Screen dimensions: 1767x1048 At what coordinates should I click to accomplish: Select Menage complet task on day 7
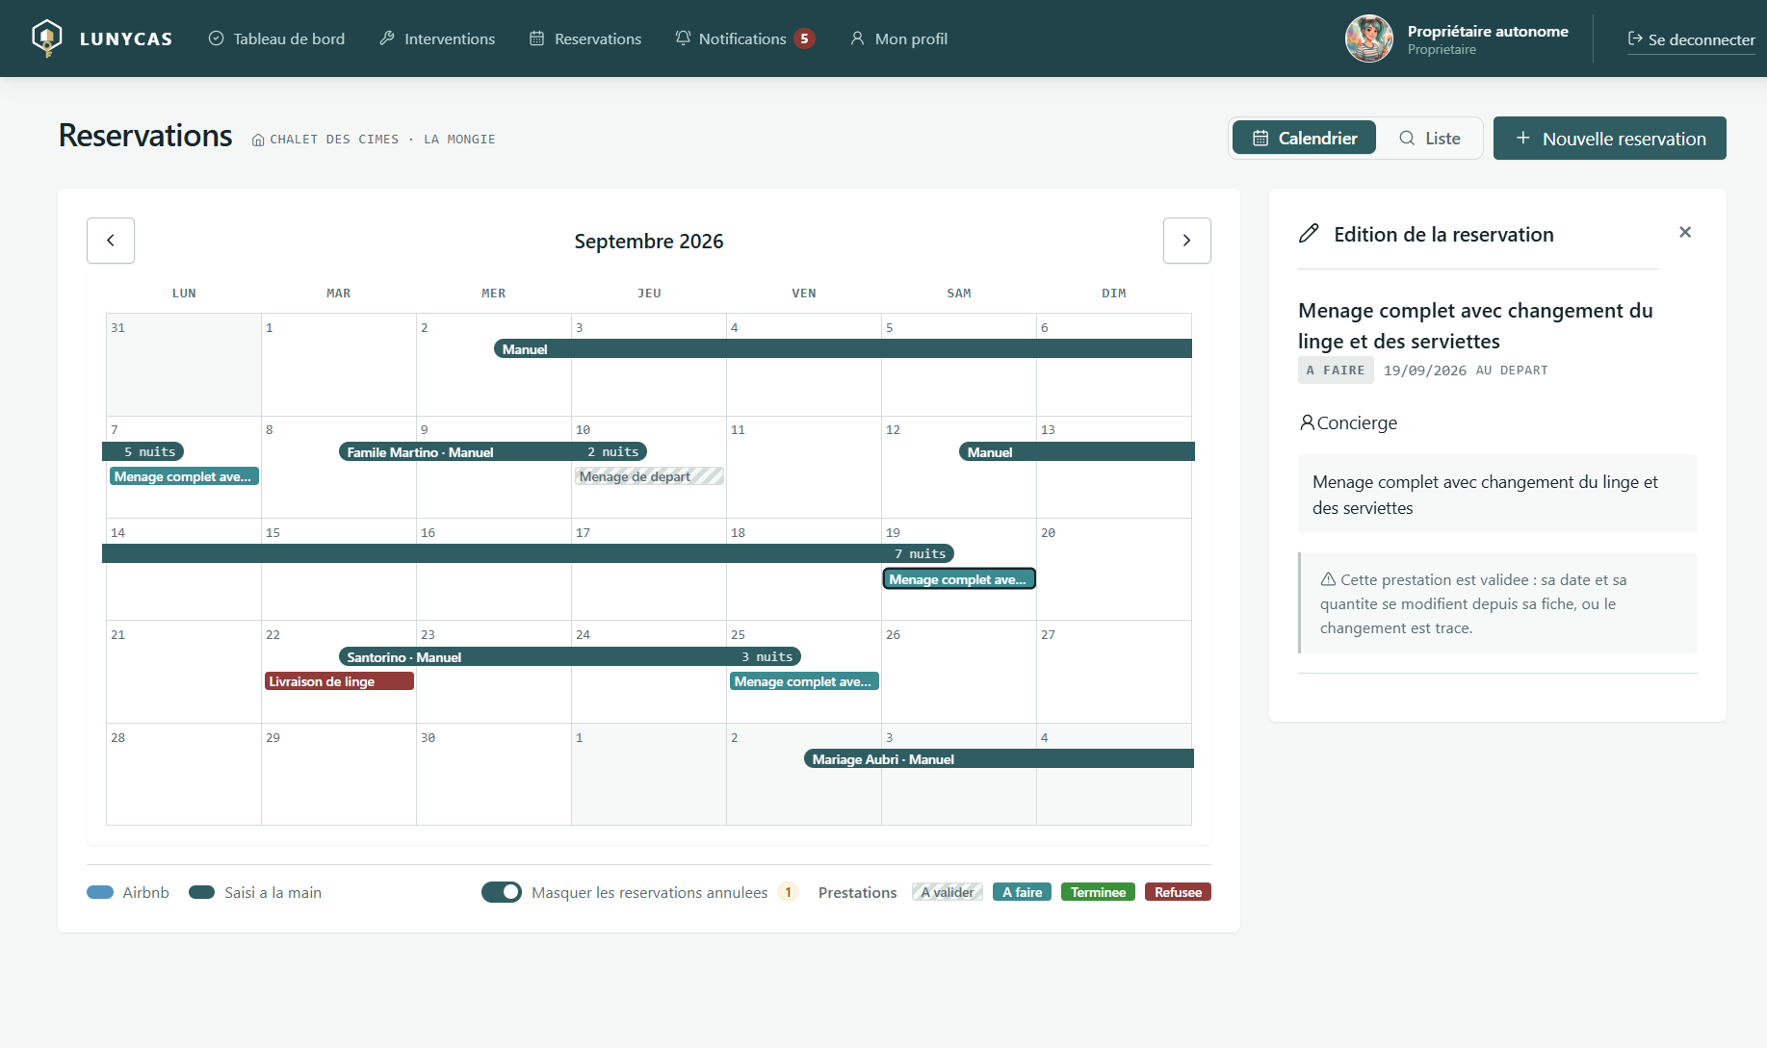click(x=184, y=476)
